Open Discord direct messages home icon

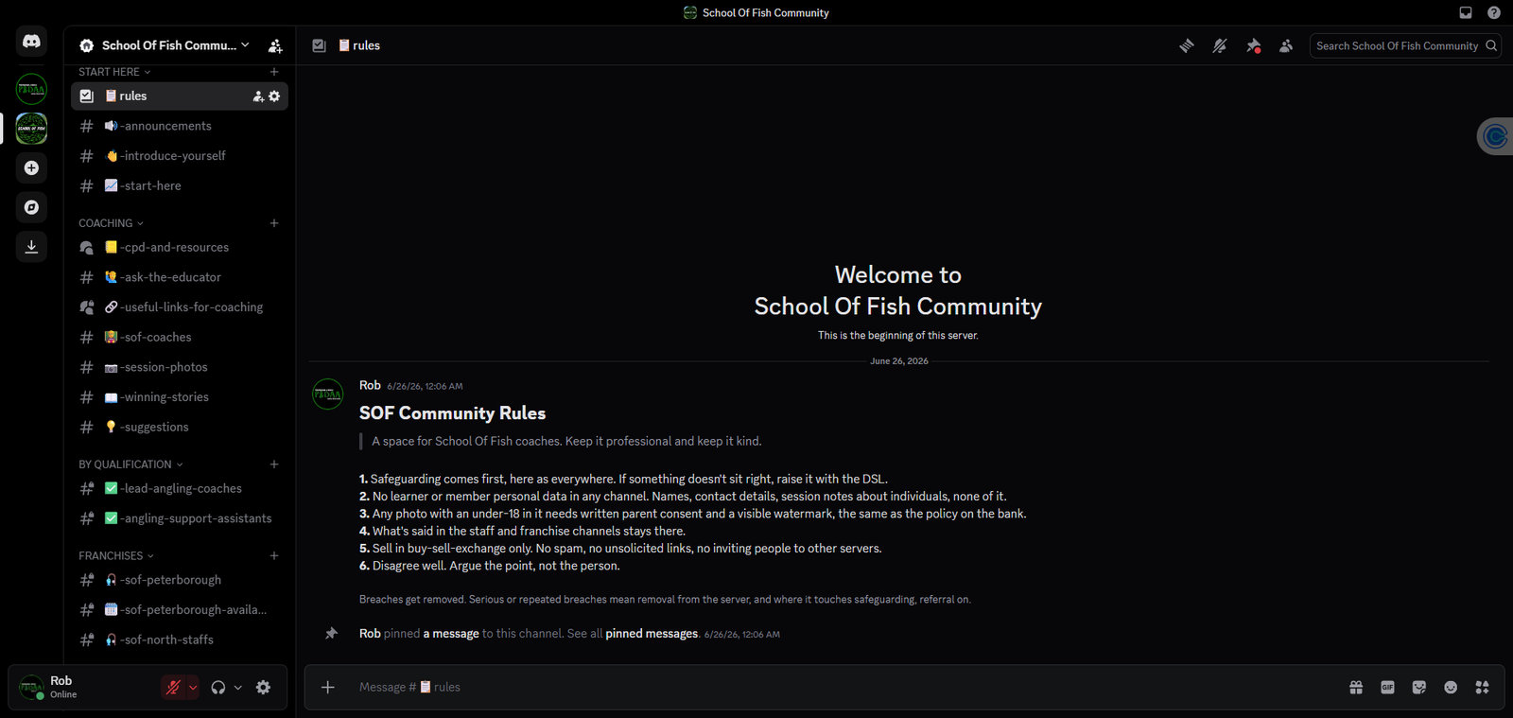[x=31, y=42]
